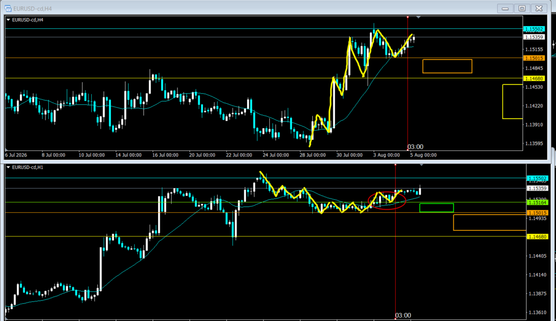Viewport: 556px width, 321px height.
Task: Minimize the EURUSD-cd,H4 chart window
Action: [505, 8]
